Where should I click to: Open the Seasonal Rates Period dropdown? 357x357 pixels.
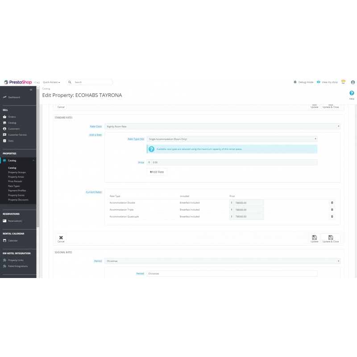pyautogui.click(x=222, y=261)
